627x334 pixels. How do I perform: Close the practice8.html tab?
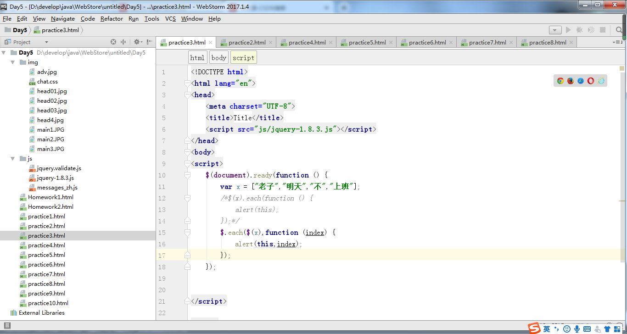571,42
